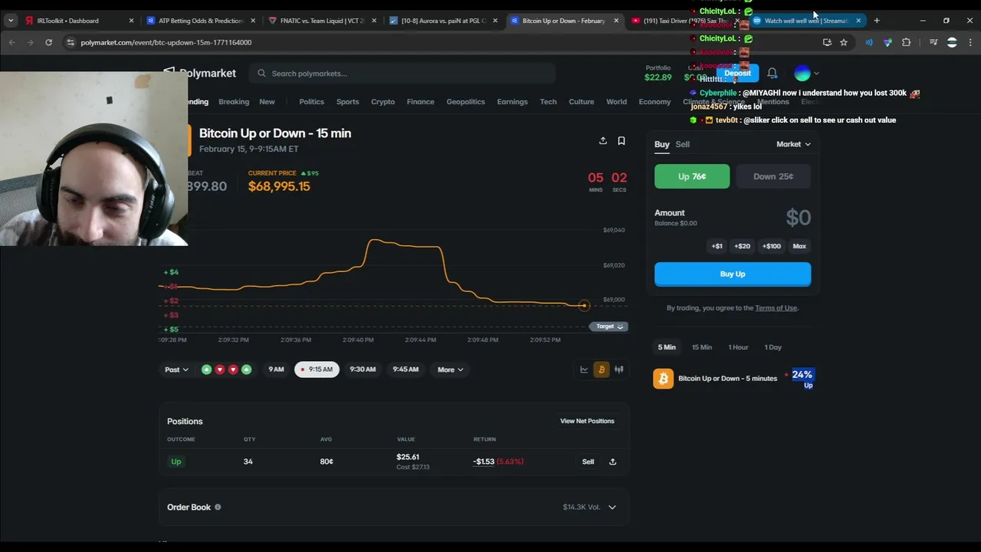Viewport: 981px width, 552px height.
Task: Select the Down 25¢ outcome
Action: (x=773, y=176)
